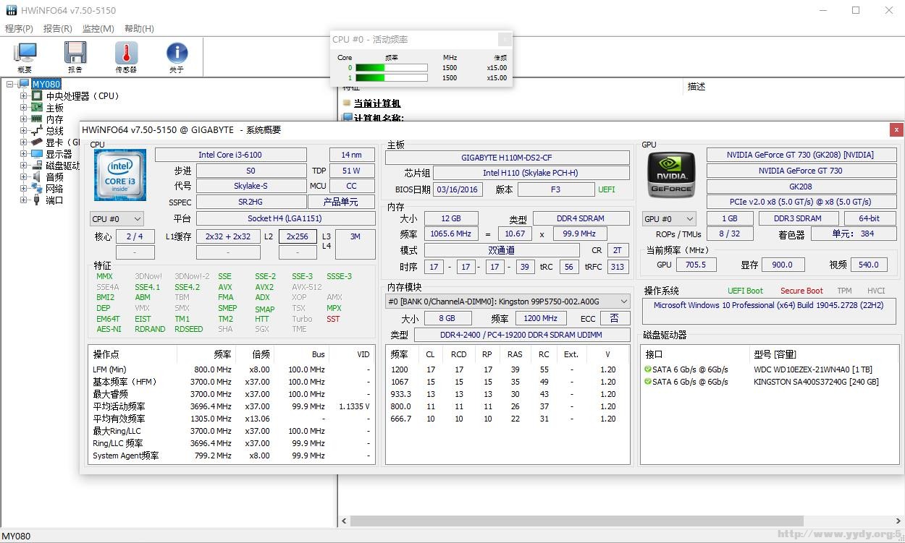
Task: Select the 磁盘驱动 tree item
Action: tap(63, 165)
